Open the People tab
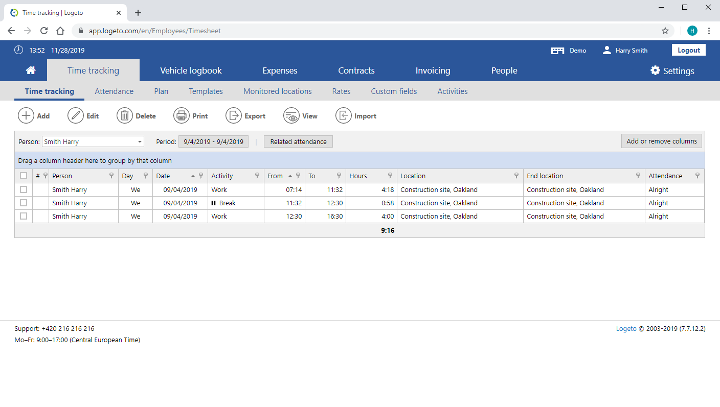The image size is (720, 407). point(504,70)
